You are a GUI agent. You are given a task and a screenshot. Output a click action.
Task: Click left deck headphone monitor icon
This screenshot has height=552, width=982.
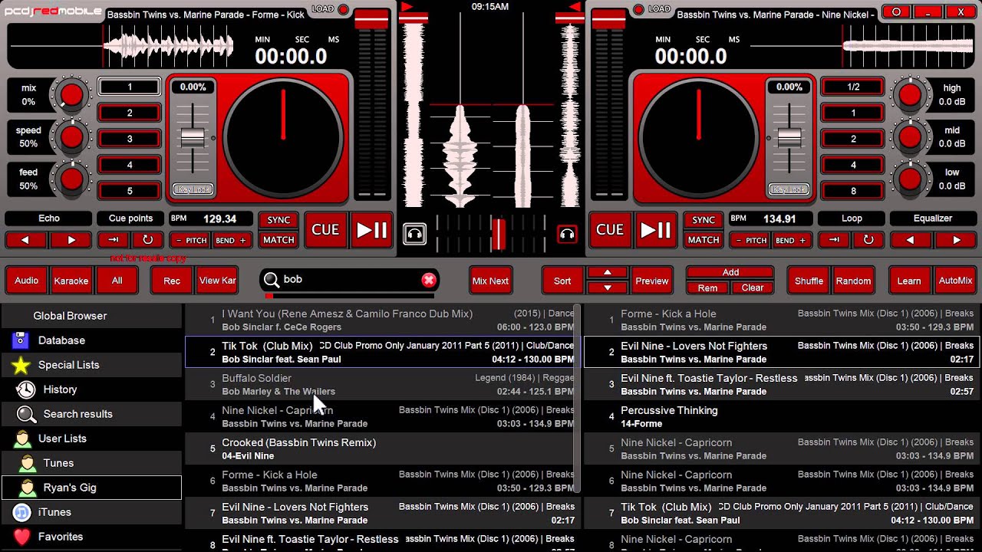click(414, 234)
